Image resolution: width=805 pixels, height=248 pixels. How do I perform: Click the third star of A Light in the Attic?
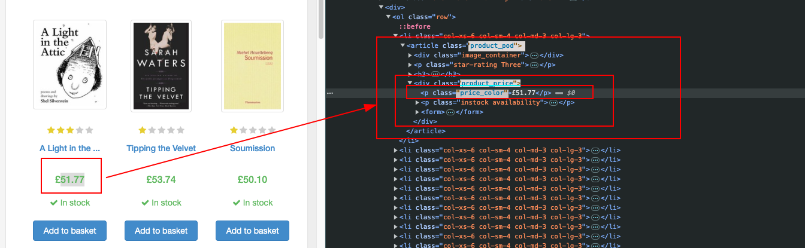(70, 130)
